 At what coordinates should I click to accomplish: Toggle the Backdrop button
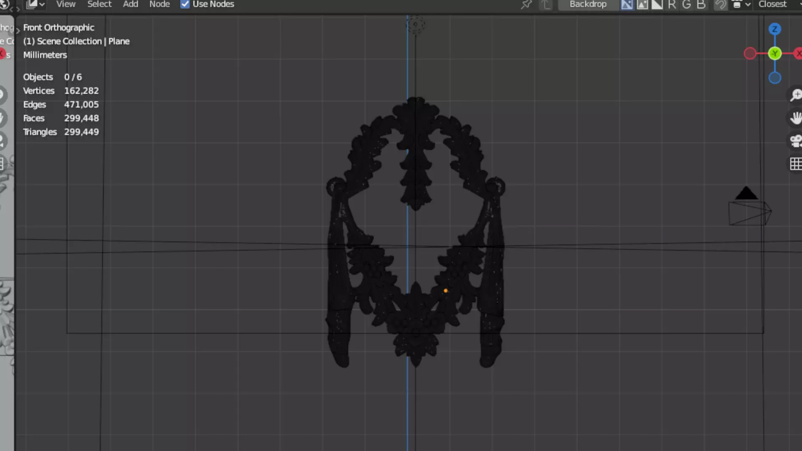click(588, 4)
